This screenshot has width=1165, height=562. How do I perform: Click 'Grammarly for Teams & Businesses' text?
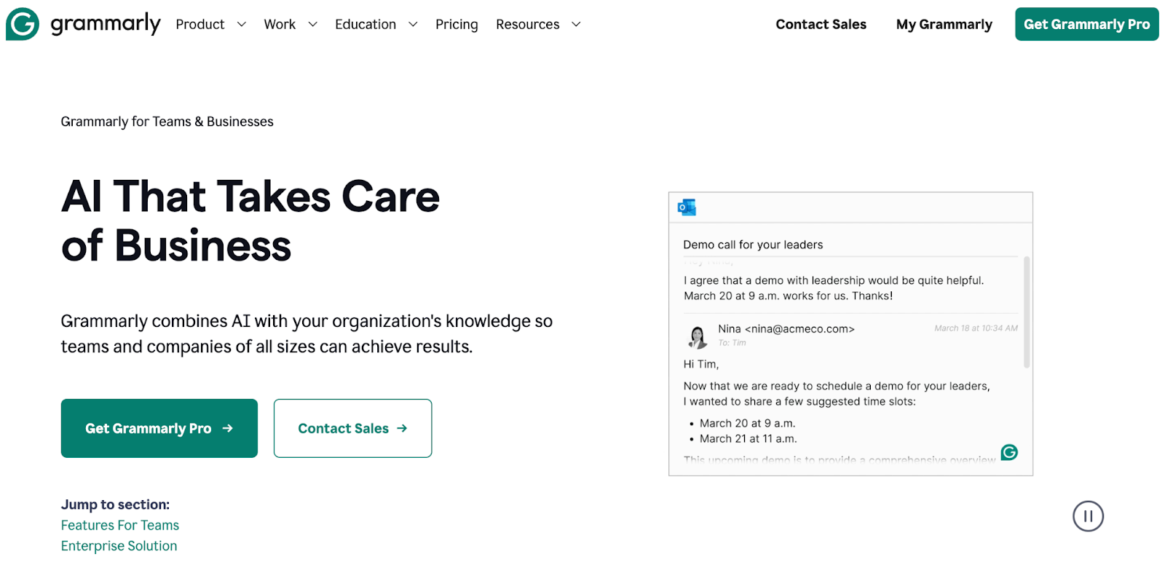click(x=167, y=122)
